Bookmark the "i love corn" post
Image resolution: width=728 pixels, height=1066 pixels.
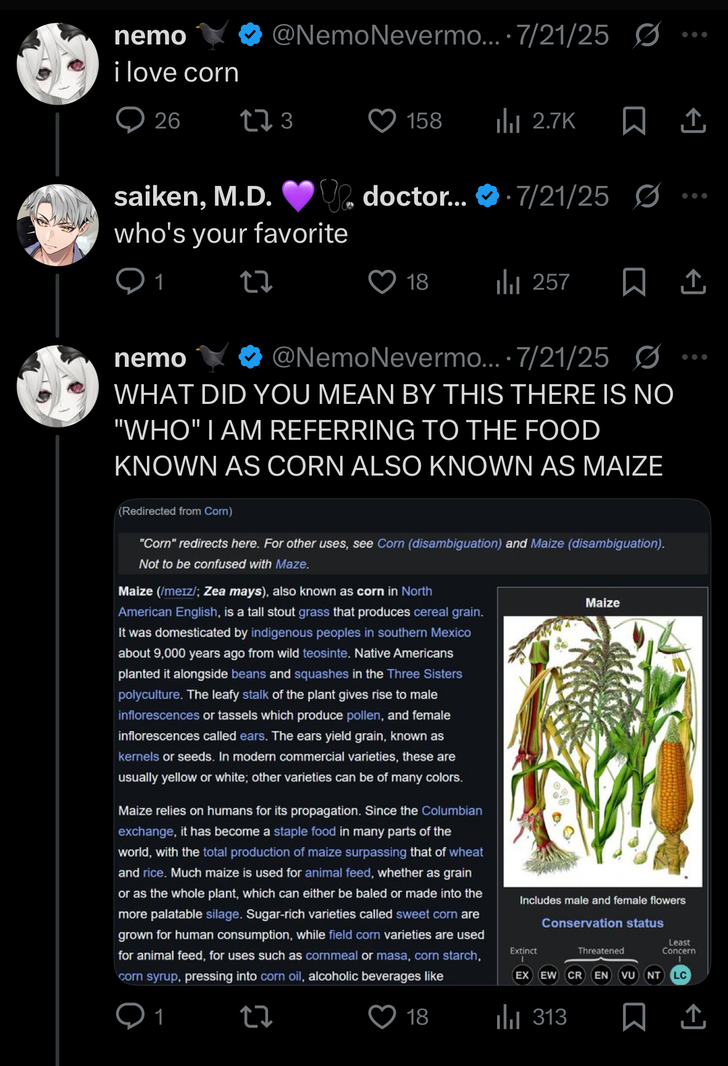[x=634, y=120]
